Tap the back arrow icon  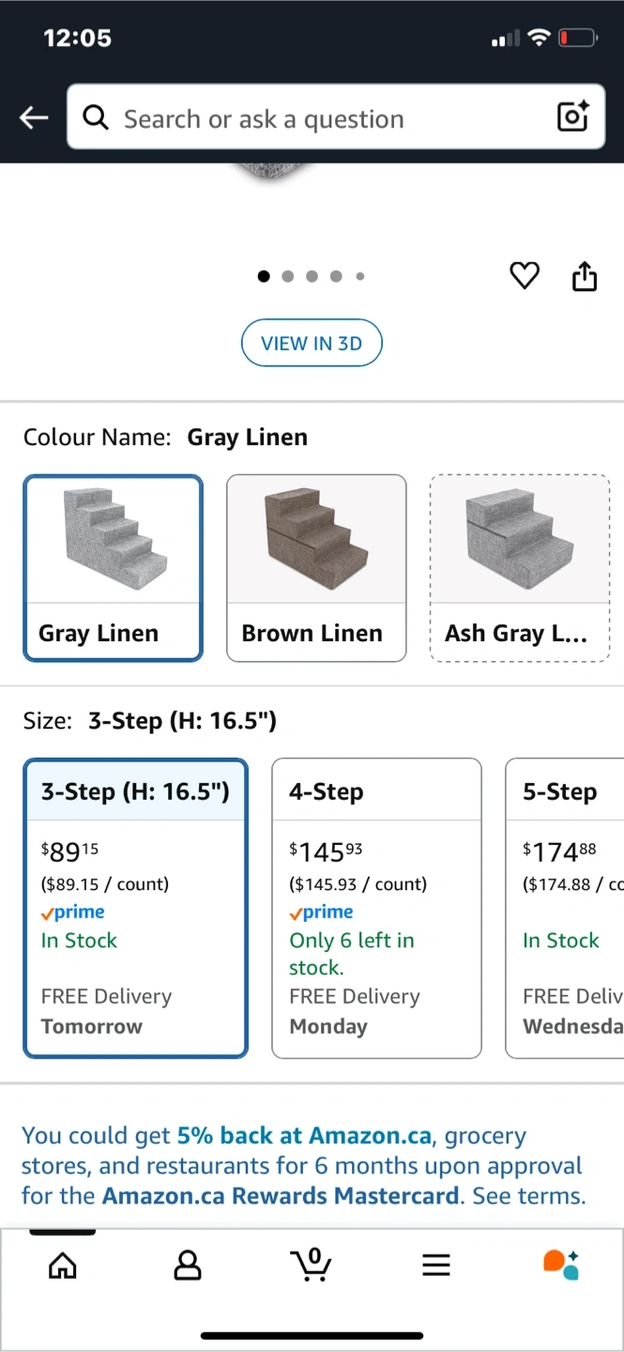point(35,117)
